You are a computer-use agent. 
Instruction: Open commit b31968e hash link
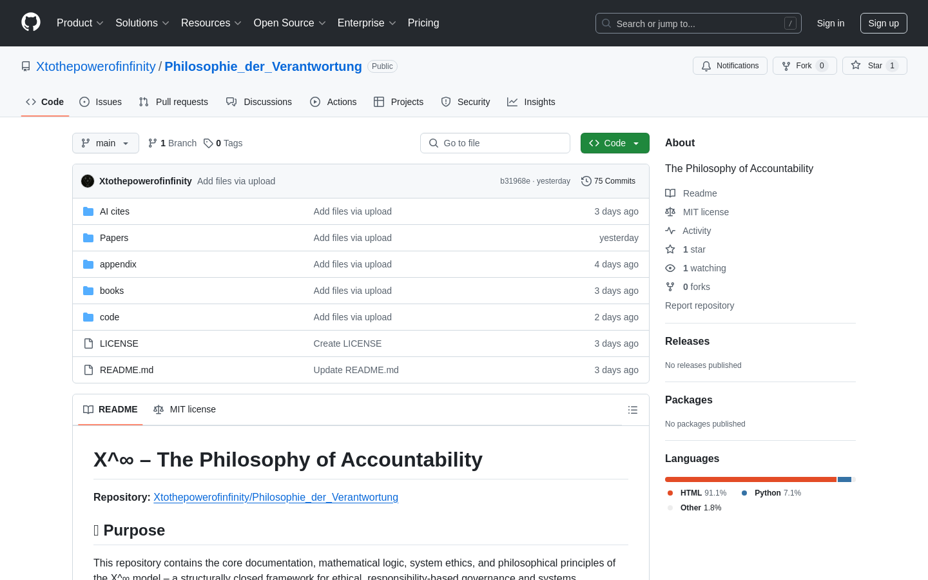click(515, 181)
